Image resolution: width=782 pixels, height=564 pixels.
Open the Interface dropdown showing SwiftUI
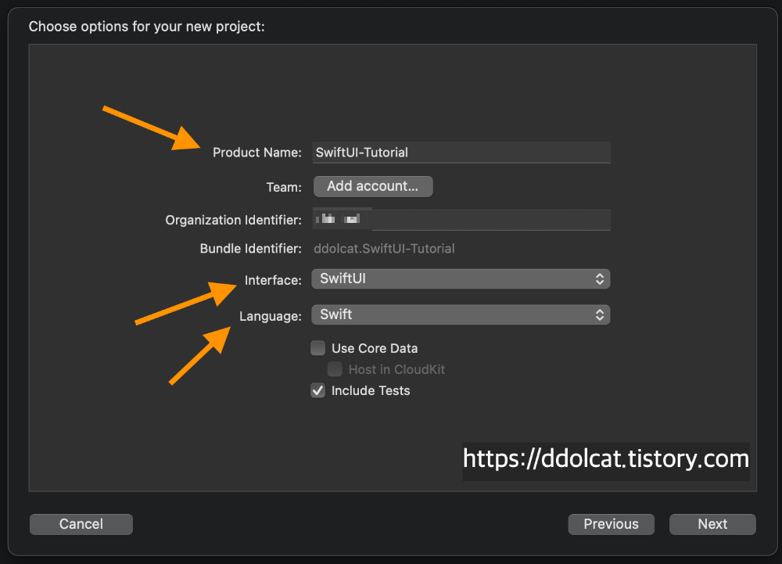click(x=460, y=278)
